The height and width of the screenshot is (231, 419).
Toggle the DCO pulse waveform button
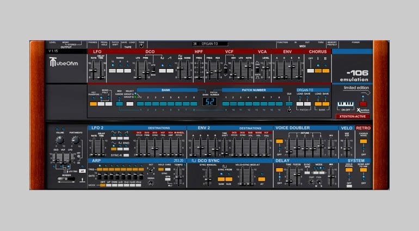(x=162, y=71)
